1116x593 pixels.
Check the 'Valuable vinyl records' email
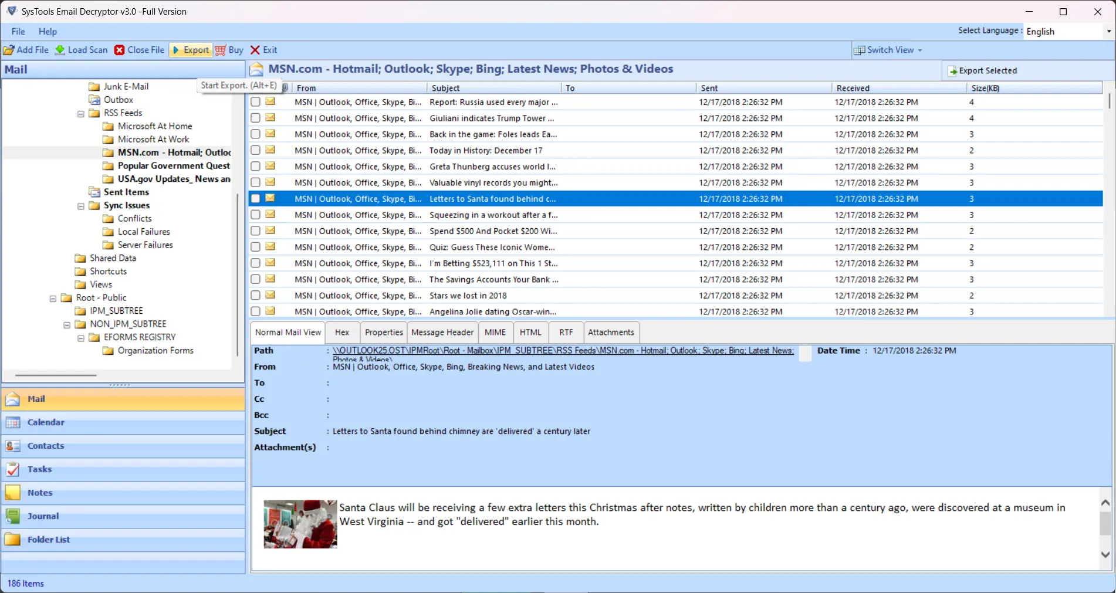[255, 182]
